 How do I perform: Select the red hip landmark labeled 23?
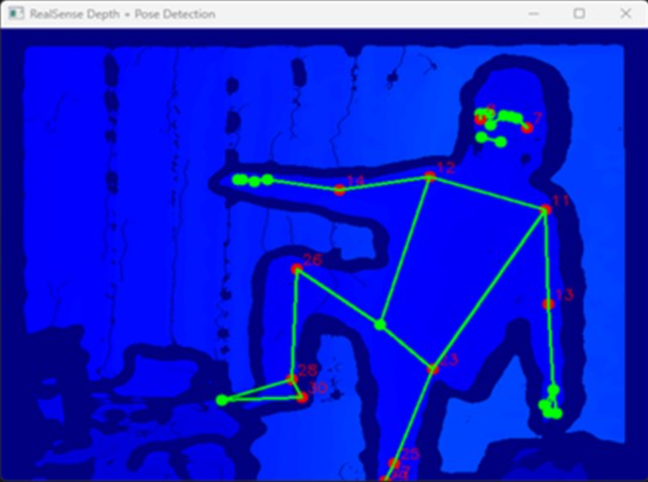432,369
